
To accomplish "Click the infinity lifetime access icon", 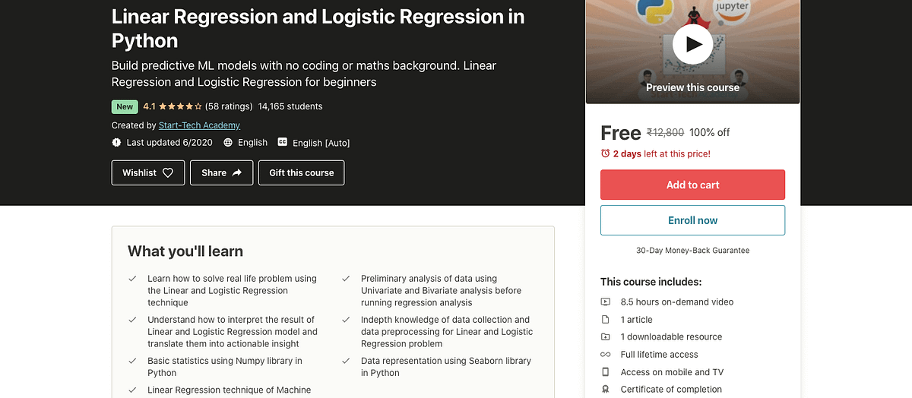I will 606,354.
